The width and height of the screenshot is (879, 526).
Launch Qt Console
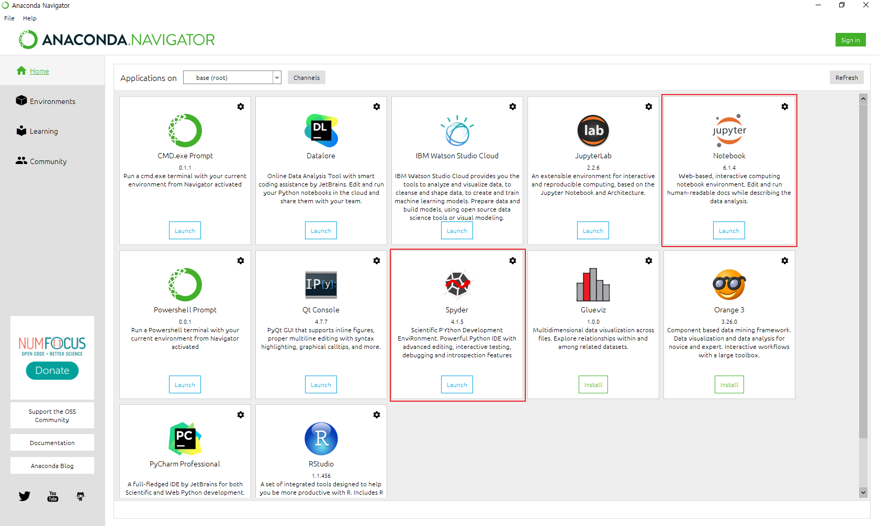tap(321, 384)
